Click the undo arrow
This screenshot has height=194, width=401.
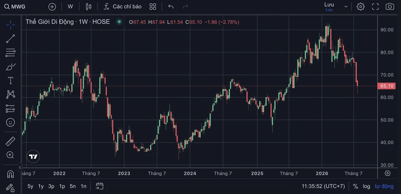click(171, 7)
